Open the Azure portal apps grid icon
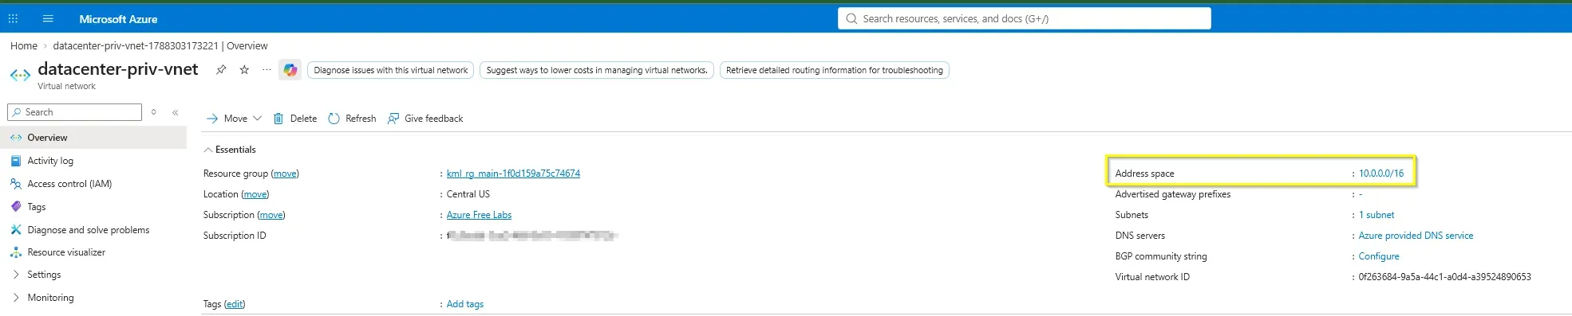Screen dimensions: 1572x316 pyautogui.click(x=13, y=18)
